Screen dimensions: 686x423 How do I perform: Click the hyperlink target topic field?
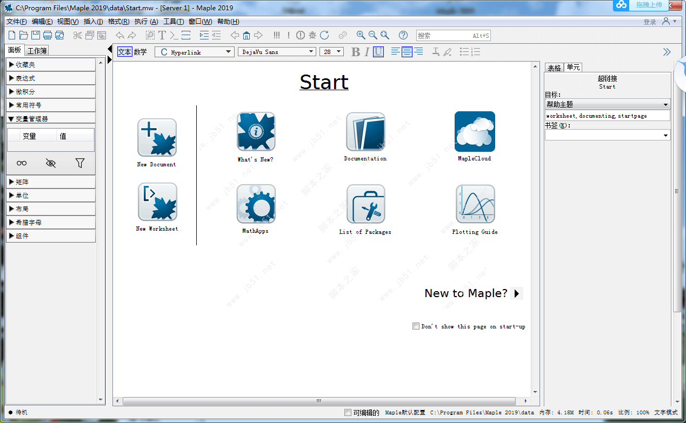608,116
